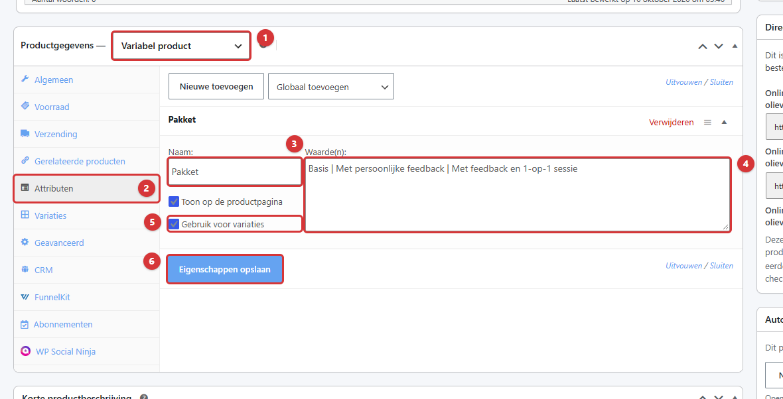Toggle 'Toon op de productpagina' checkbox
Image resolution: width=783 pixels, height=399 pixels.
[x=174, y=201]
